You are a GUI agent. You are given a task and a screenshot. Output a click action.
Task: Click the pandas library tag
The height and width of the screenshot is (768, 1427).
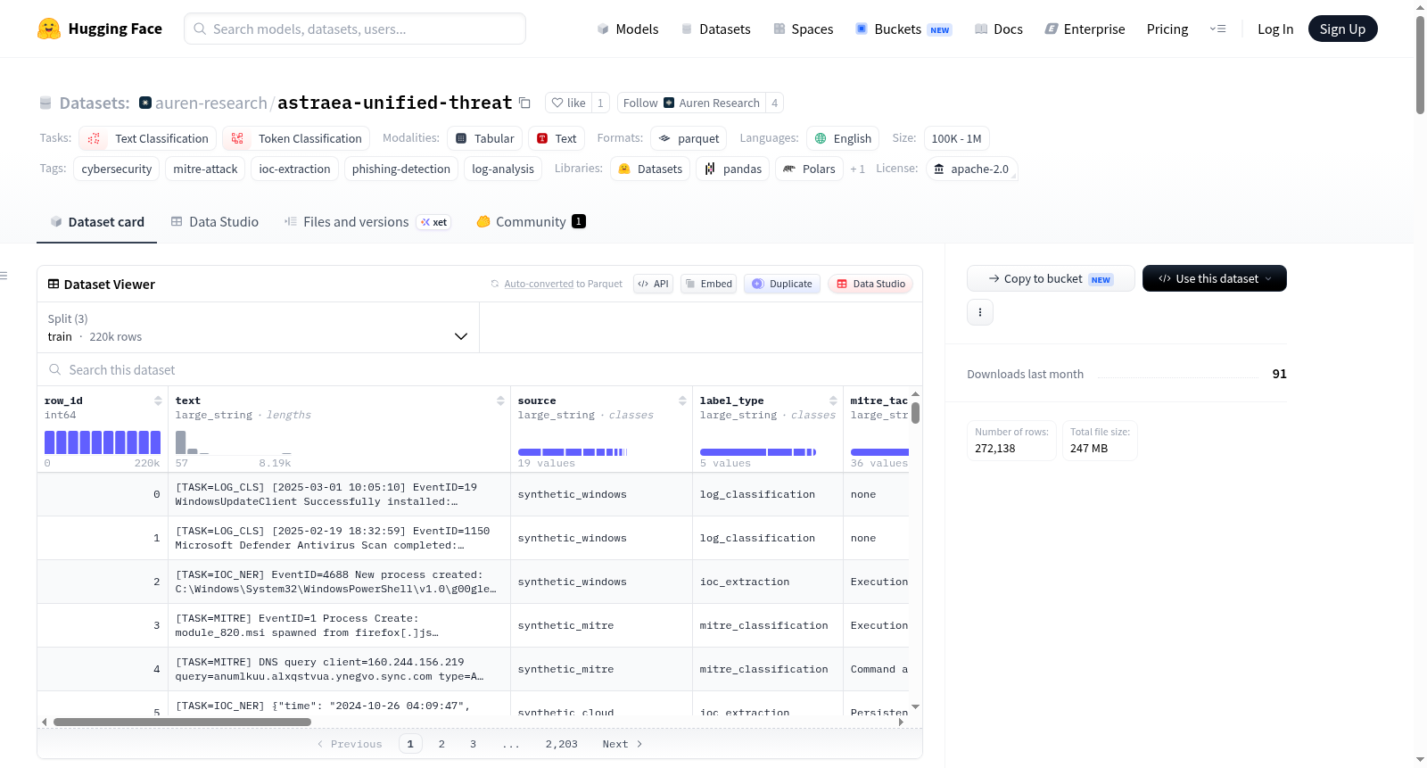[x=733, y=169]
